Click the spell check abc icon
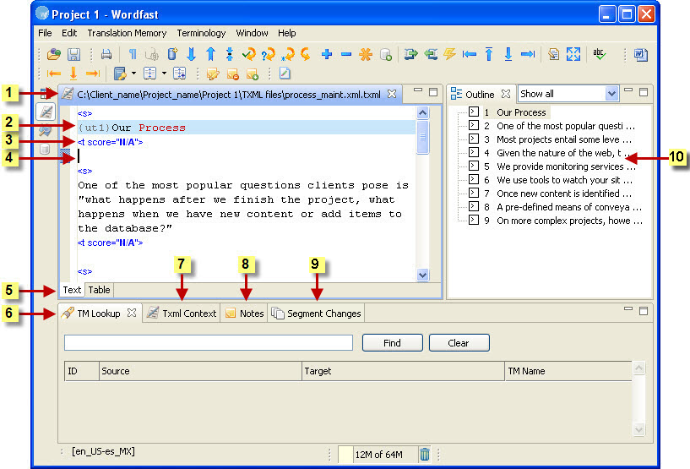 click(600, 54)
